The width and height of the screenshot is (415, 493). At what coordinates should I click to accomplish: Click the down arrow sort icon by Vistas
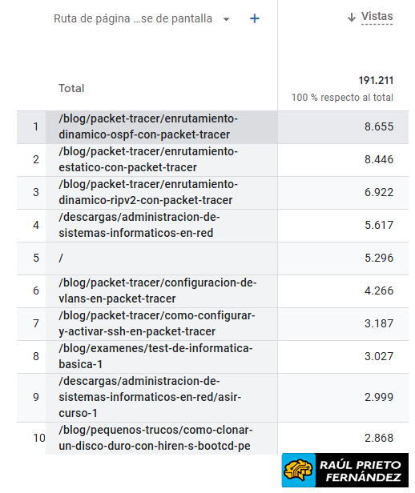point(352,17)
